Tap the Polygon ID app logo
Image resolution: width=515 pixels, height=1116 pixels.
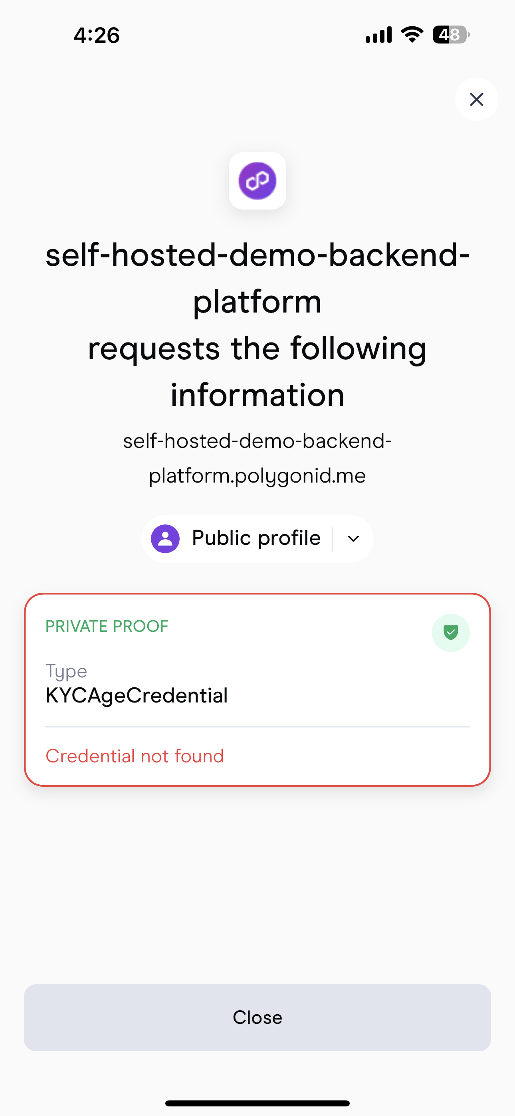[x=257, y=182]
